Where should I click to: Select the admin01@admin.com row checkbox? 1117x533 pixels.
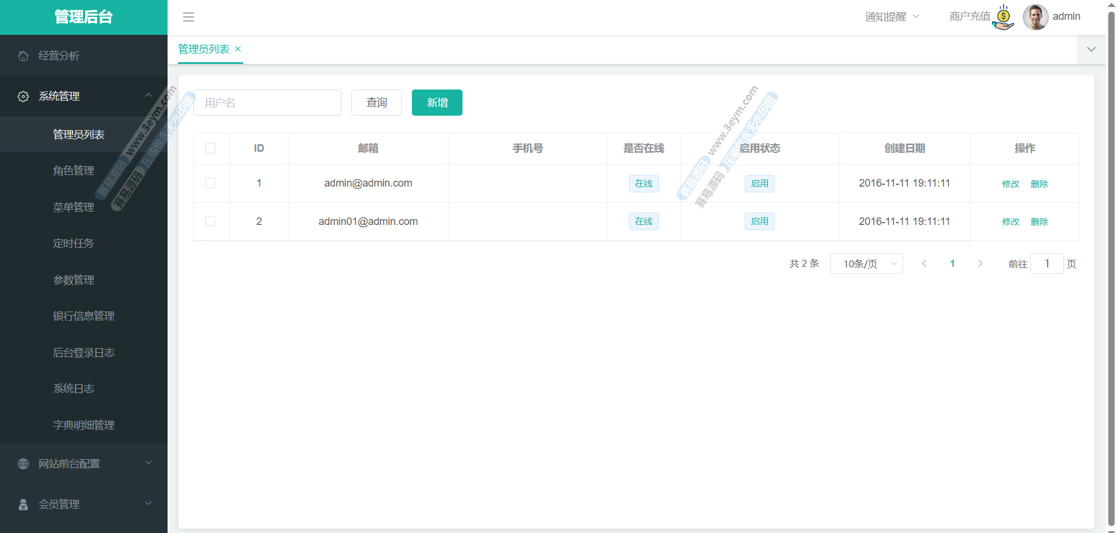pyautogui.click(x=211, y=221)
